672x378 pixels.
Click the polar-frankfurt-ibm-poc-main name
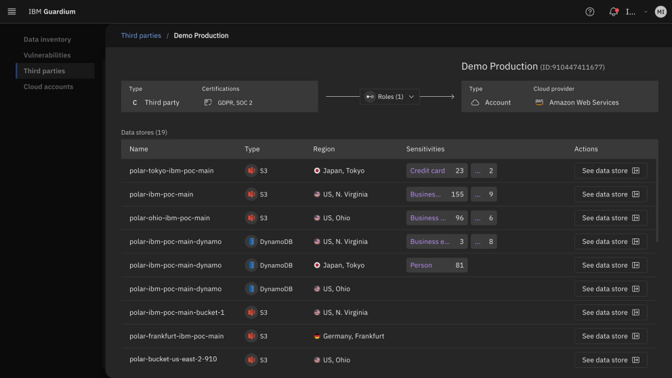(x=177, y=336)
